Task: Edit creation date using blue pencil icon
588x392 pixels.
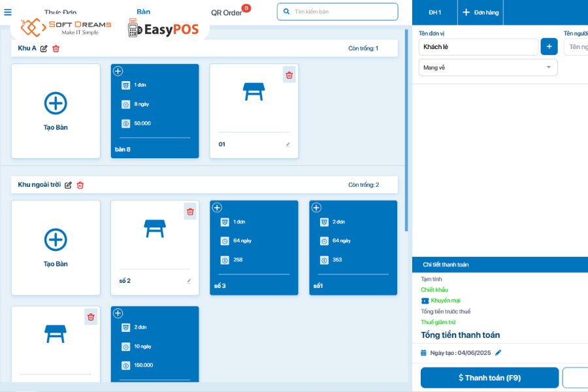Action: pyautogui.click(x=498, y=351)
